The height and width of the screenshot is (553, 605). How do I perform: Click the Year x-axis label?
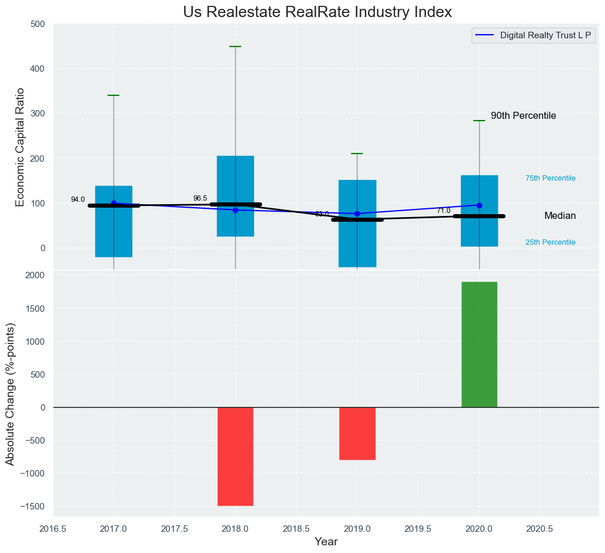326,542
